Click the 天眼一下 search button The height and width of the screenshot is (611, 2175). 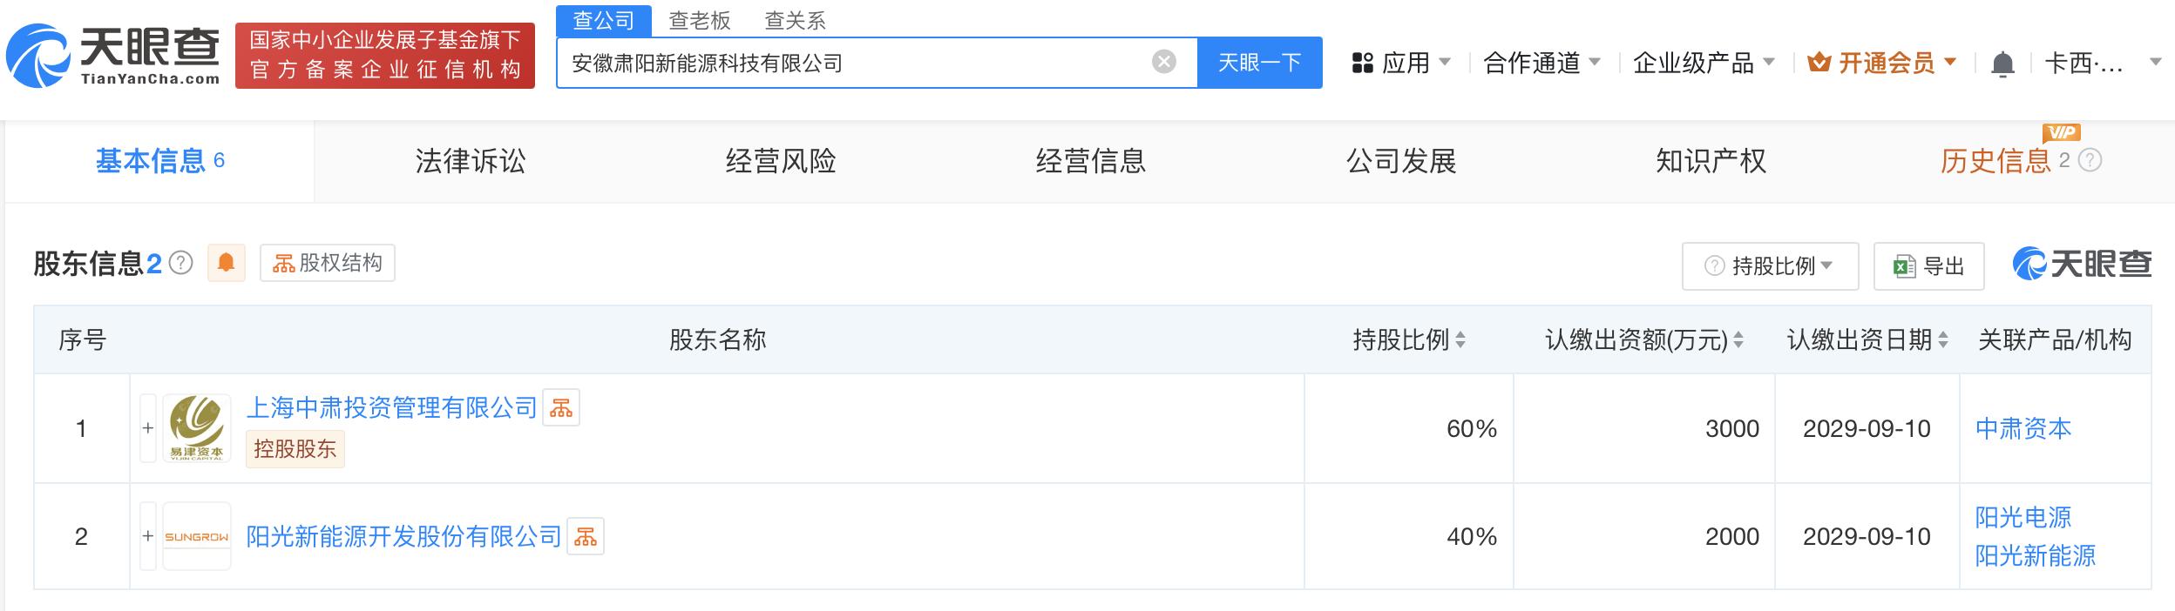coord(1259,63)
